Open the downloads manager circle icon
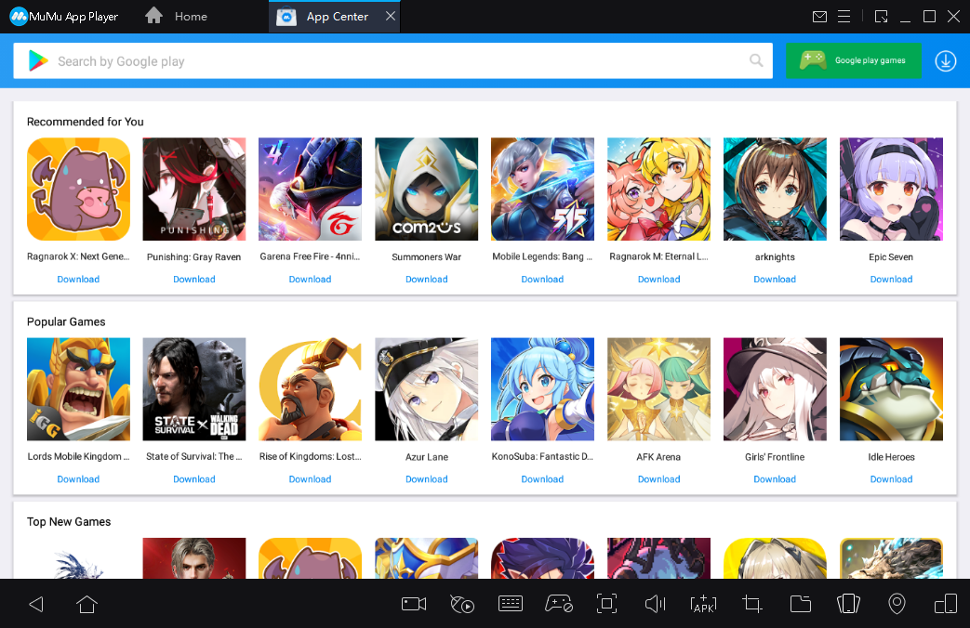The width and height of the screenshot is (970, 628). tap(945, 61)
